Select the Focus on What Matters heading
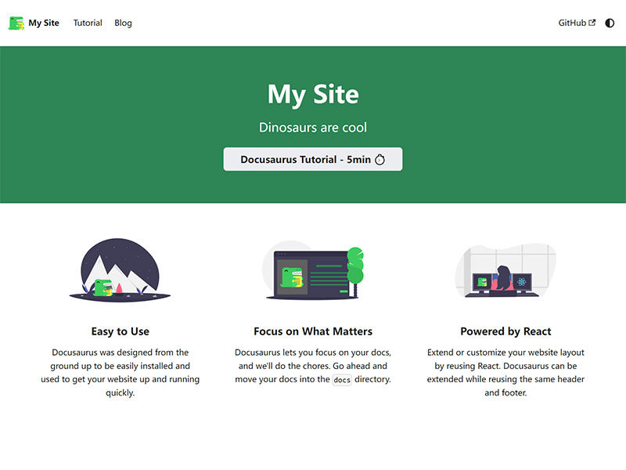This screenshot has height=470, width=626. point(313,331)
